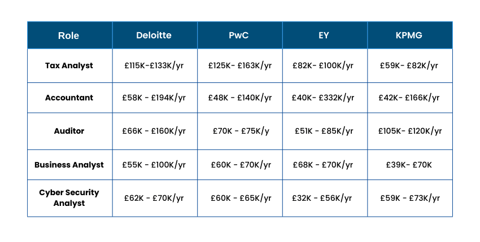The width and height of the screenshot is (480, 242).
Task: Select KPMG Business Analyst salary £39K-£70K
Action: pyautogui.click(x=409, y=165)
